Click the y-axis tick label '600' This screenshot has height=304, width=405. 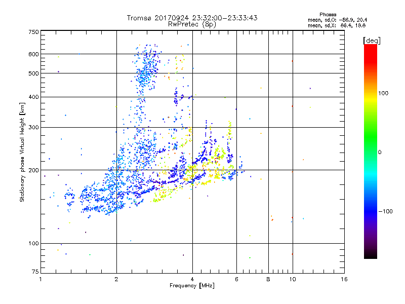[x=33, y=54]
